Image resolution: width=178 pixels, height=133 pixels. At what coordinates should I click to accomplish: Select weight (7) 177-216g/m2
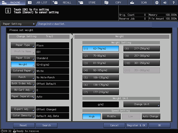click(101, 92)
